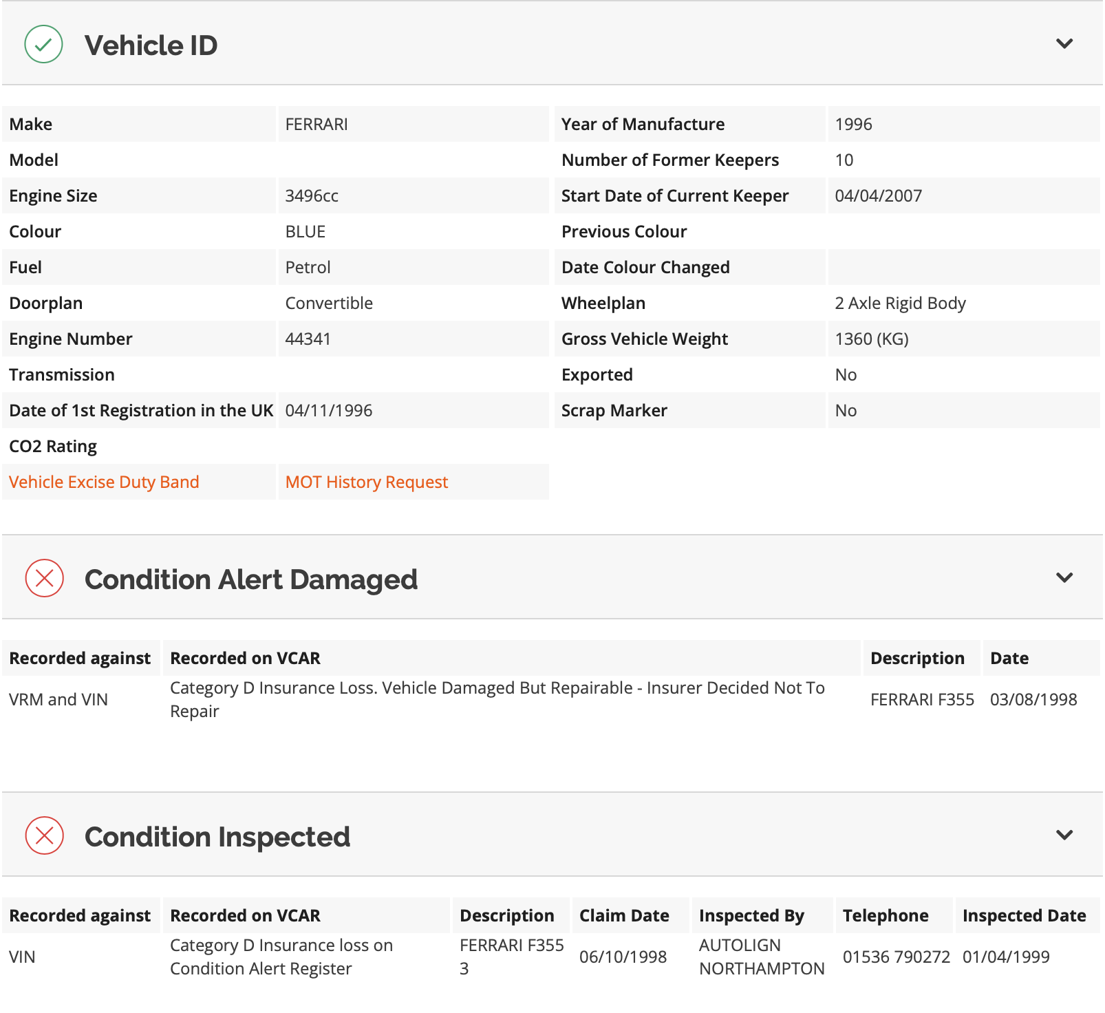This screenshot has width=1105, height=1013.
Task: Collapse the Condition Alert Damaged section chevron
Action: 1064,578
